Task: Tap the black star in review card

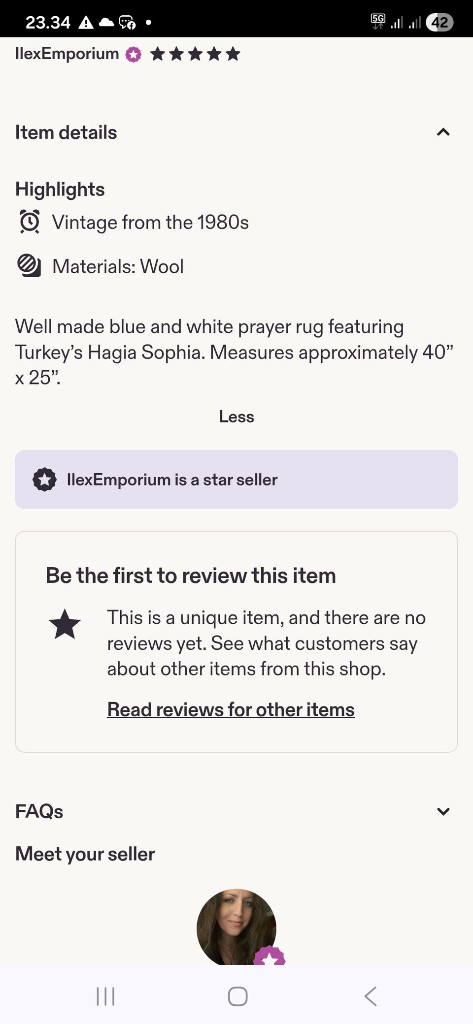Action: pyautogui.click(x=65, y=624)
